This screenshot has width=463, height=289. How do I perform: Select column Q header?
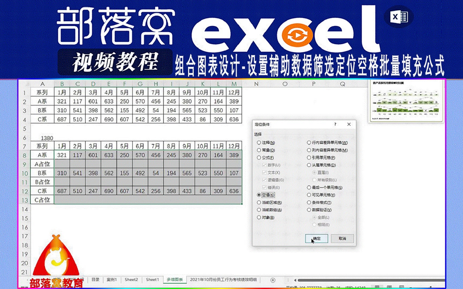(x=342, y=84)
